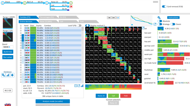
Task: Sort by the Combos column header
Action: (47, 26)
